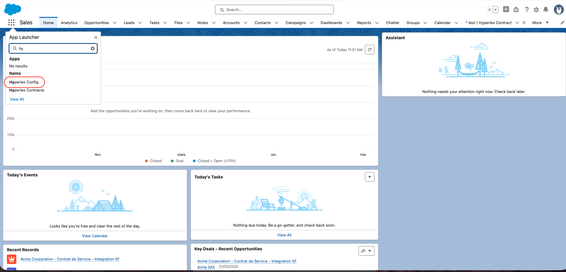Open the Acme SAS account link
The image size is (566, 272).
tap(206, 267)
